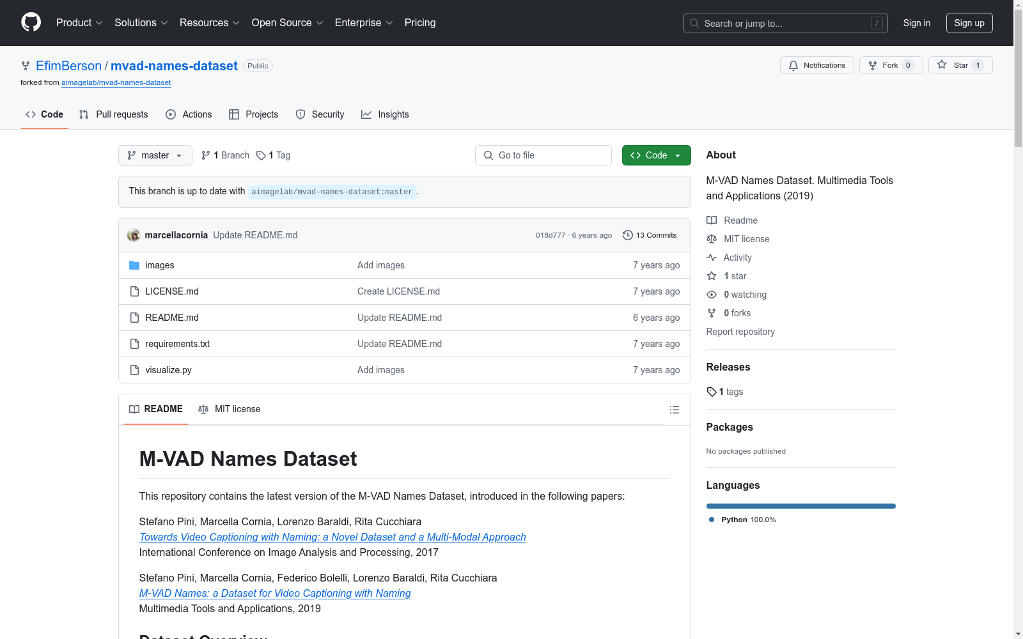Open Towards Video Captioning with Naming paper link
Viewport: 1023px width, 639px height.
click(332, 537)
